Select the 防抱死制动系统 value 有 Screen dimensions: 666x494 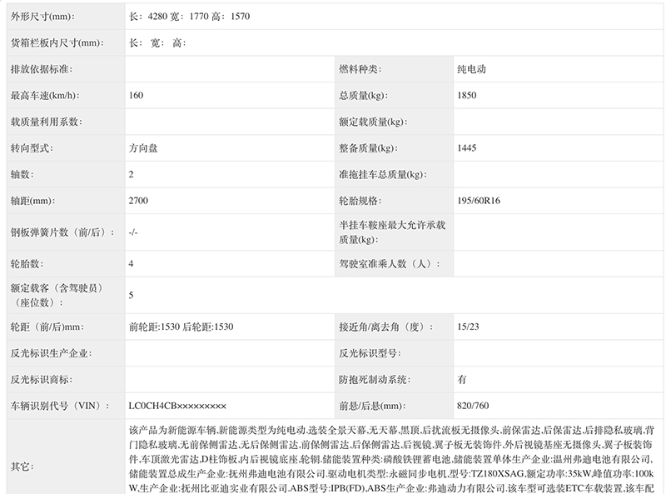click(462, 379)
